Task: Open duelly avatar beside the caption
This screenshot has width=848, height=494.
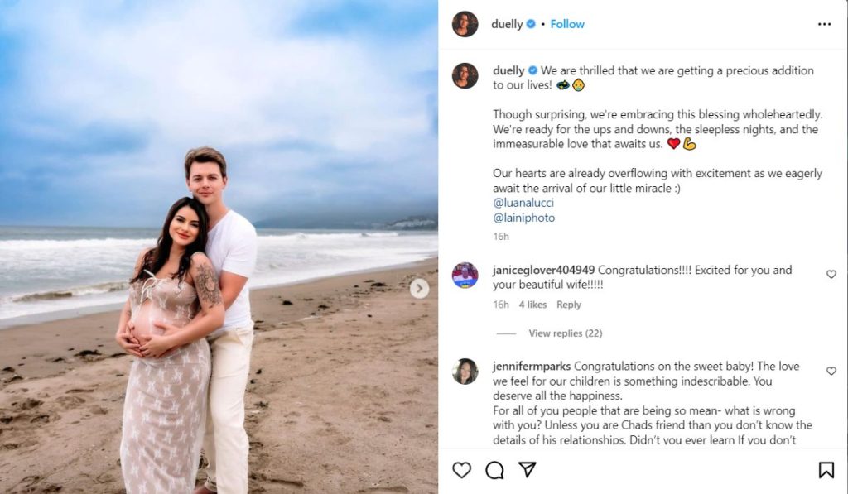Action: (x=465, y=75)
